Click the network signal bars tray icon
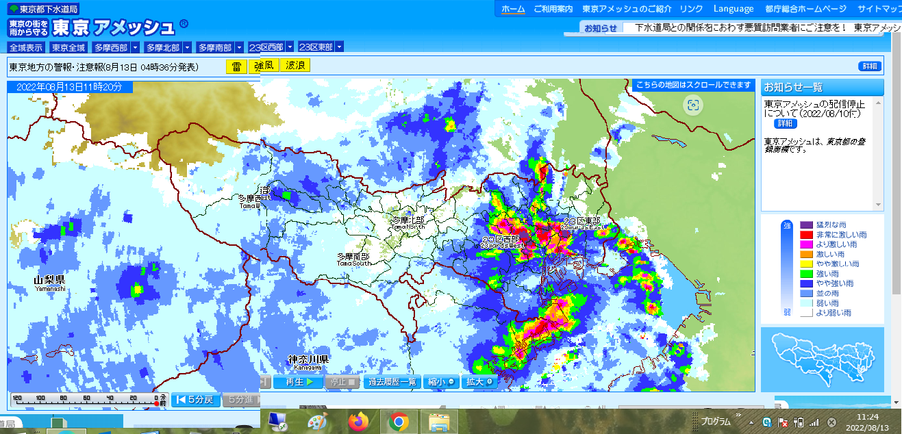The height and width of the screenshot is (434, 902). coord(814,422)
